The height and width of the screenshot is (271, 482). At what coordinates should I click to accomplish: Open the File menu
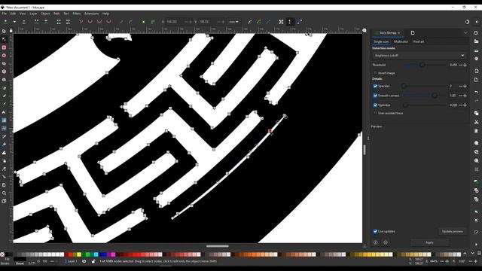[4, 14]
